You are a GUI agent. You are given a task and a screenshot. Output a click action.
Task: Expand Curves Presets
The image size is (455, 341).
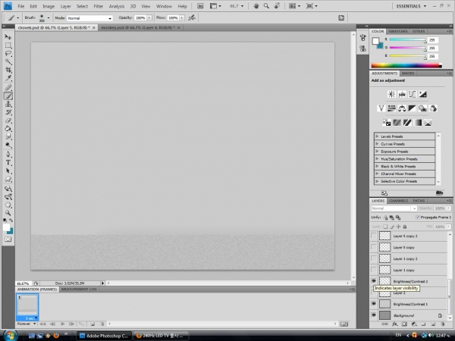[377, 143]
